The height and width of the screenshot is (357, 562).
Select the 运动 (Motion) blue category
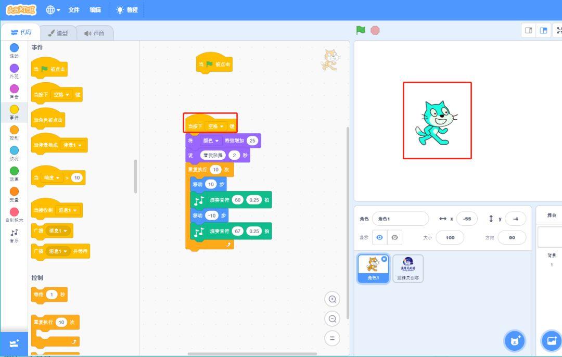click(x=14, y=50)
